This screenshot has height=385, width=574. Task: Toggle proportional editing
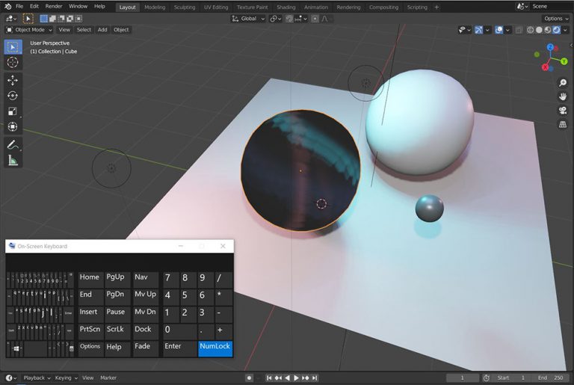pos(315,19)
